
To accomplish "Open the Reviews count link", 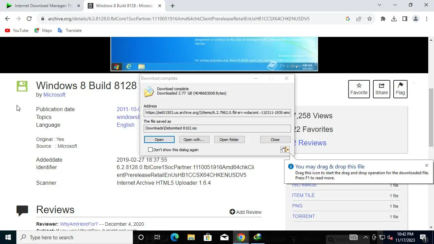I will [309, 143].
